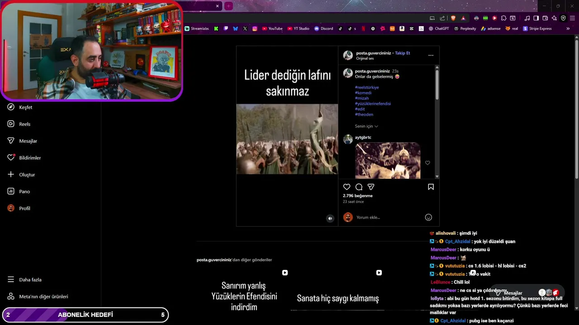The height and width of the screenshot is (325, 579).
Task: Open the Perplexity bookmark
Action: point(465,28)
